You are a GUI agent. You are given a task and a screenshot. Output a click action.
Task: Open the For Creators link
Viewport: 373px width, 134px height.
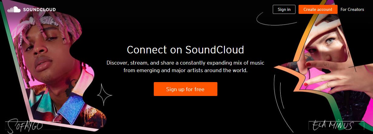pos(352,9)
